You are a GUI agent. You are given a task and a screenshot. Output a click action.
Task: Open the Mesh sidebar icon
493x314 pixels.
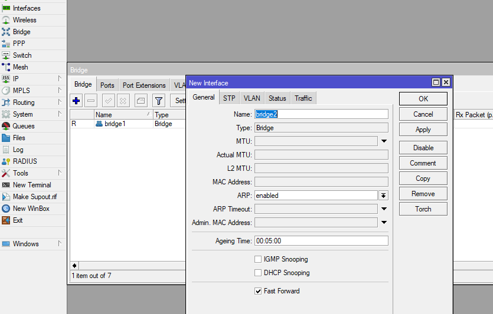(x=6, y=67)
